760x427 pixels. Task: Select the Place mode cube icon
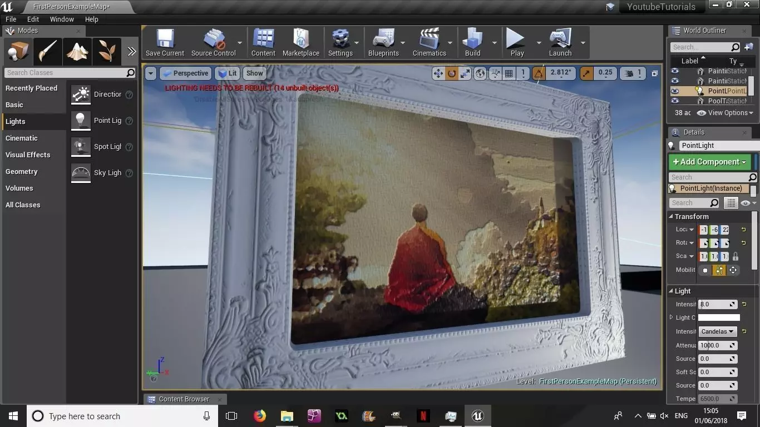click(18, 52)
